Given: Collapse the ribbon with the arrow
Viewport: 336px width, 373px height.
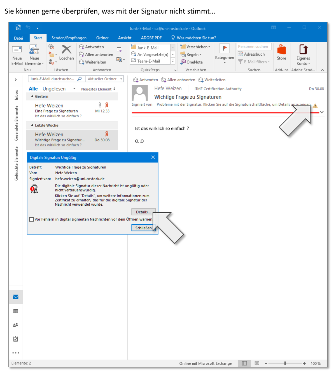Looking at the screenshot, I should [x=322, y=70].
